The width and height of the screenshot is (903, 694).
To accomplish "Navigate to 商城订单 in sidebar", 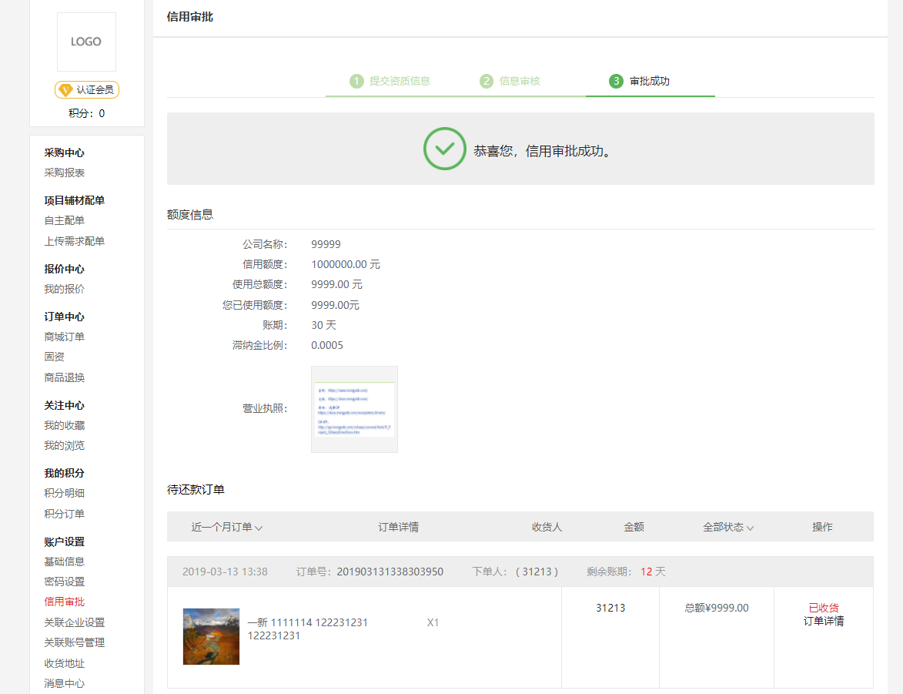I will (65, 337).
